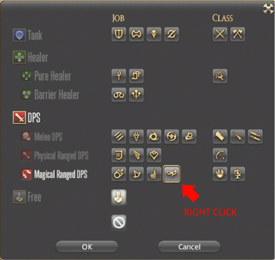Select the Warrior job icon
The width and height of the screenshot is (275, 260).
tap(136, 34)
